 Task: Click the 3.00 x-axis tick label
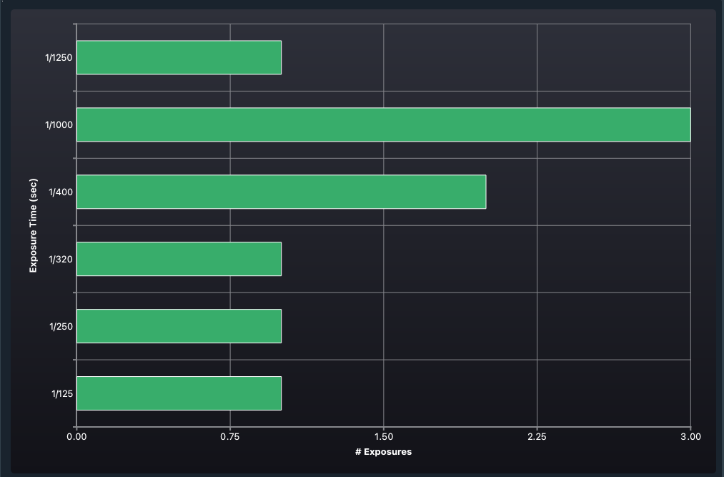(690, 436)
